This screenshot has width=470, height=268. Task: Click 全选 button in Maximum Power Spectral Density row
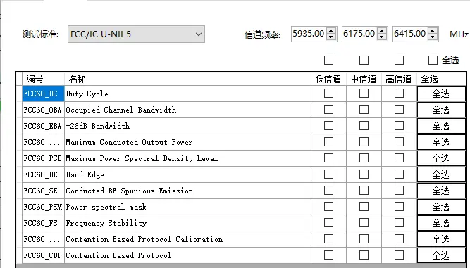click(441, 158)
